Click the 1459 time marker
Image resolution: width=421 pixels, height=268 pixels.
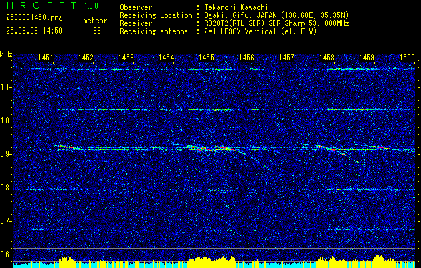(x=367, y=57)
